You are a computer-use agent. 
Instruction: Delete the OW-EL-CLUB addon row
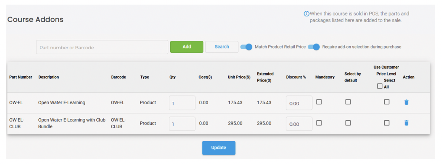point(406,123)
